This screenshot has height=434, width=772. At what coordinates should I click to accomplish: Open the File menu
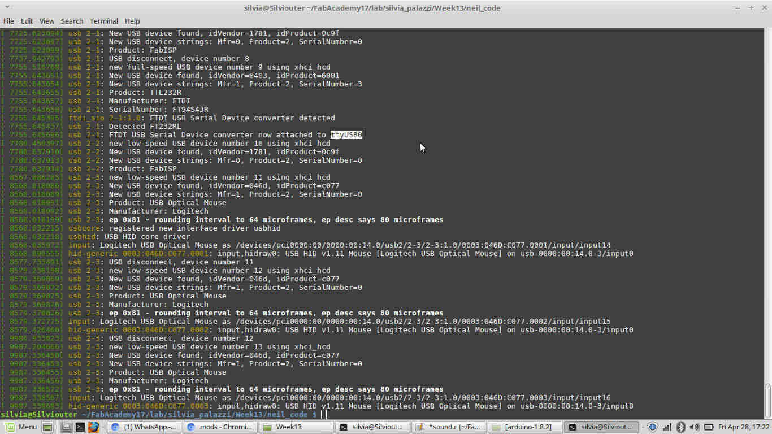[8, 21]
